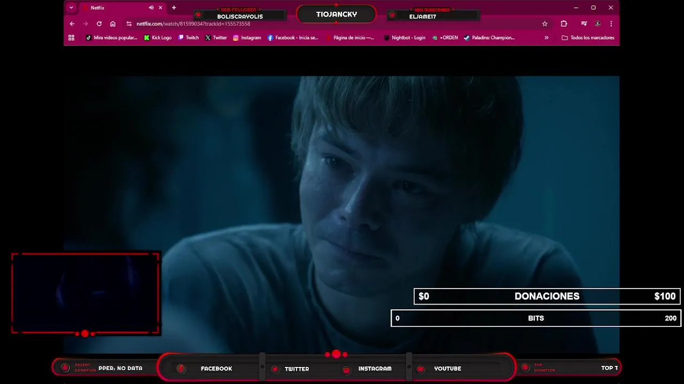Open 'Página de inicio' bookmark
This screenshot has height=384, width=684.
pyautogui.click(x=349, y=37)
